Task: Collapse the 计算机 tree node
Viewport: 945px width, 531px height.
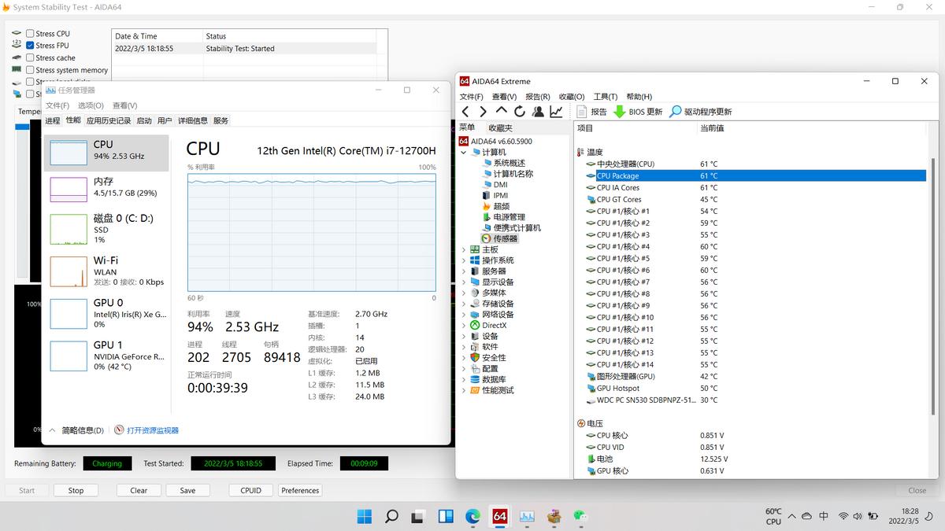Action: [464, 152]
